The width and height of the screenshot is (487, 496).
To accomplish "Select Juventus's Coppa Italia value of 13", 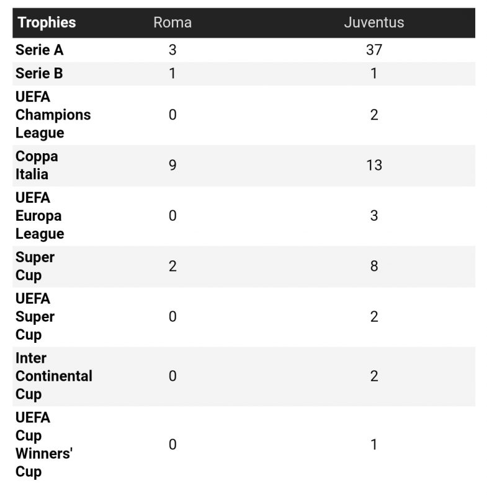I will tap(373, 166).
